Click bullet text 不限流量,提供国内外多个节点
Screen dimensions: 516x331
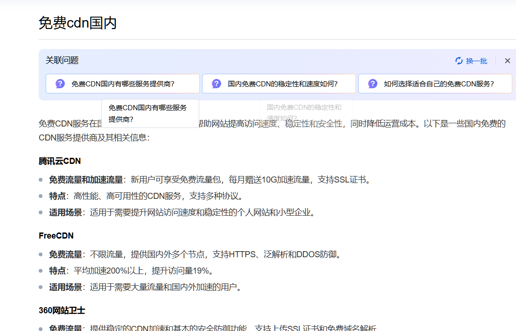pos(147,254)
